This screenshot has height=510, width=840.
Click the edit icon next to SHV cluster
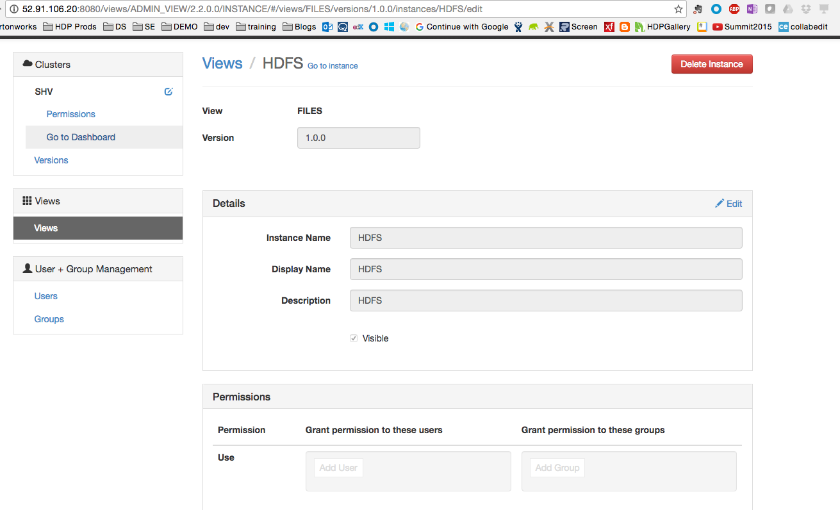(169, 92)
